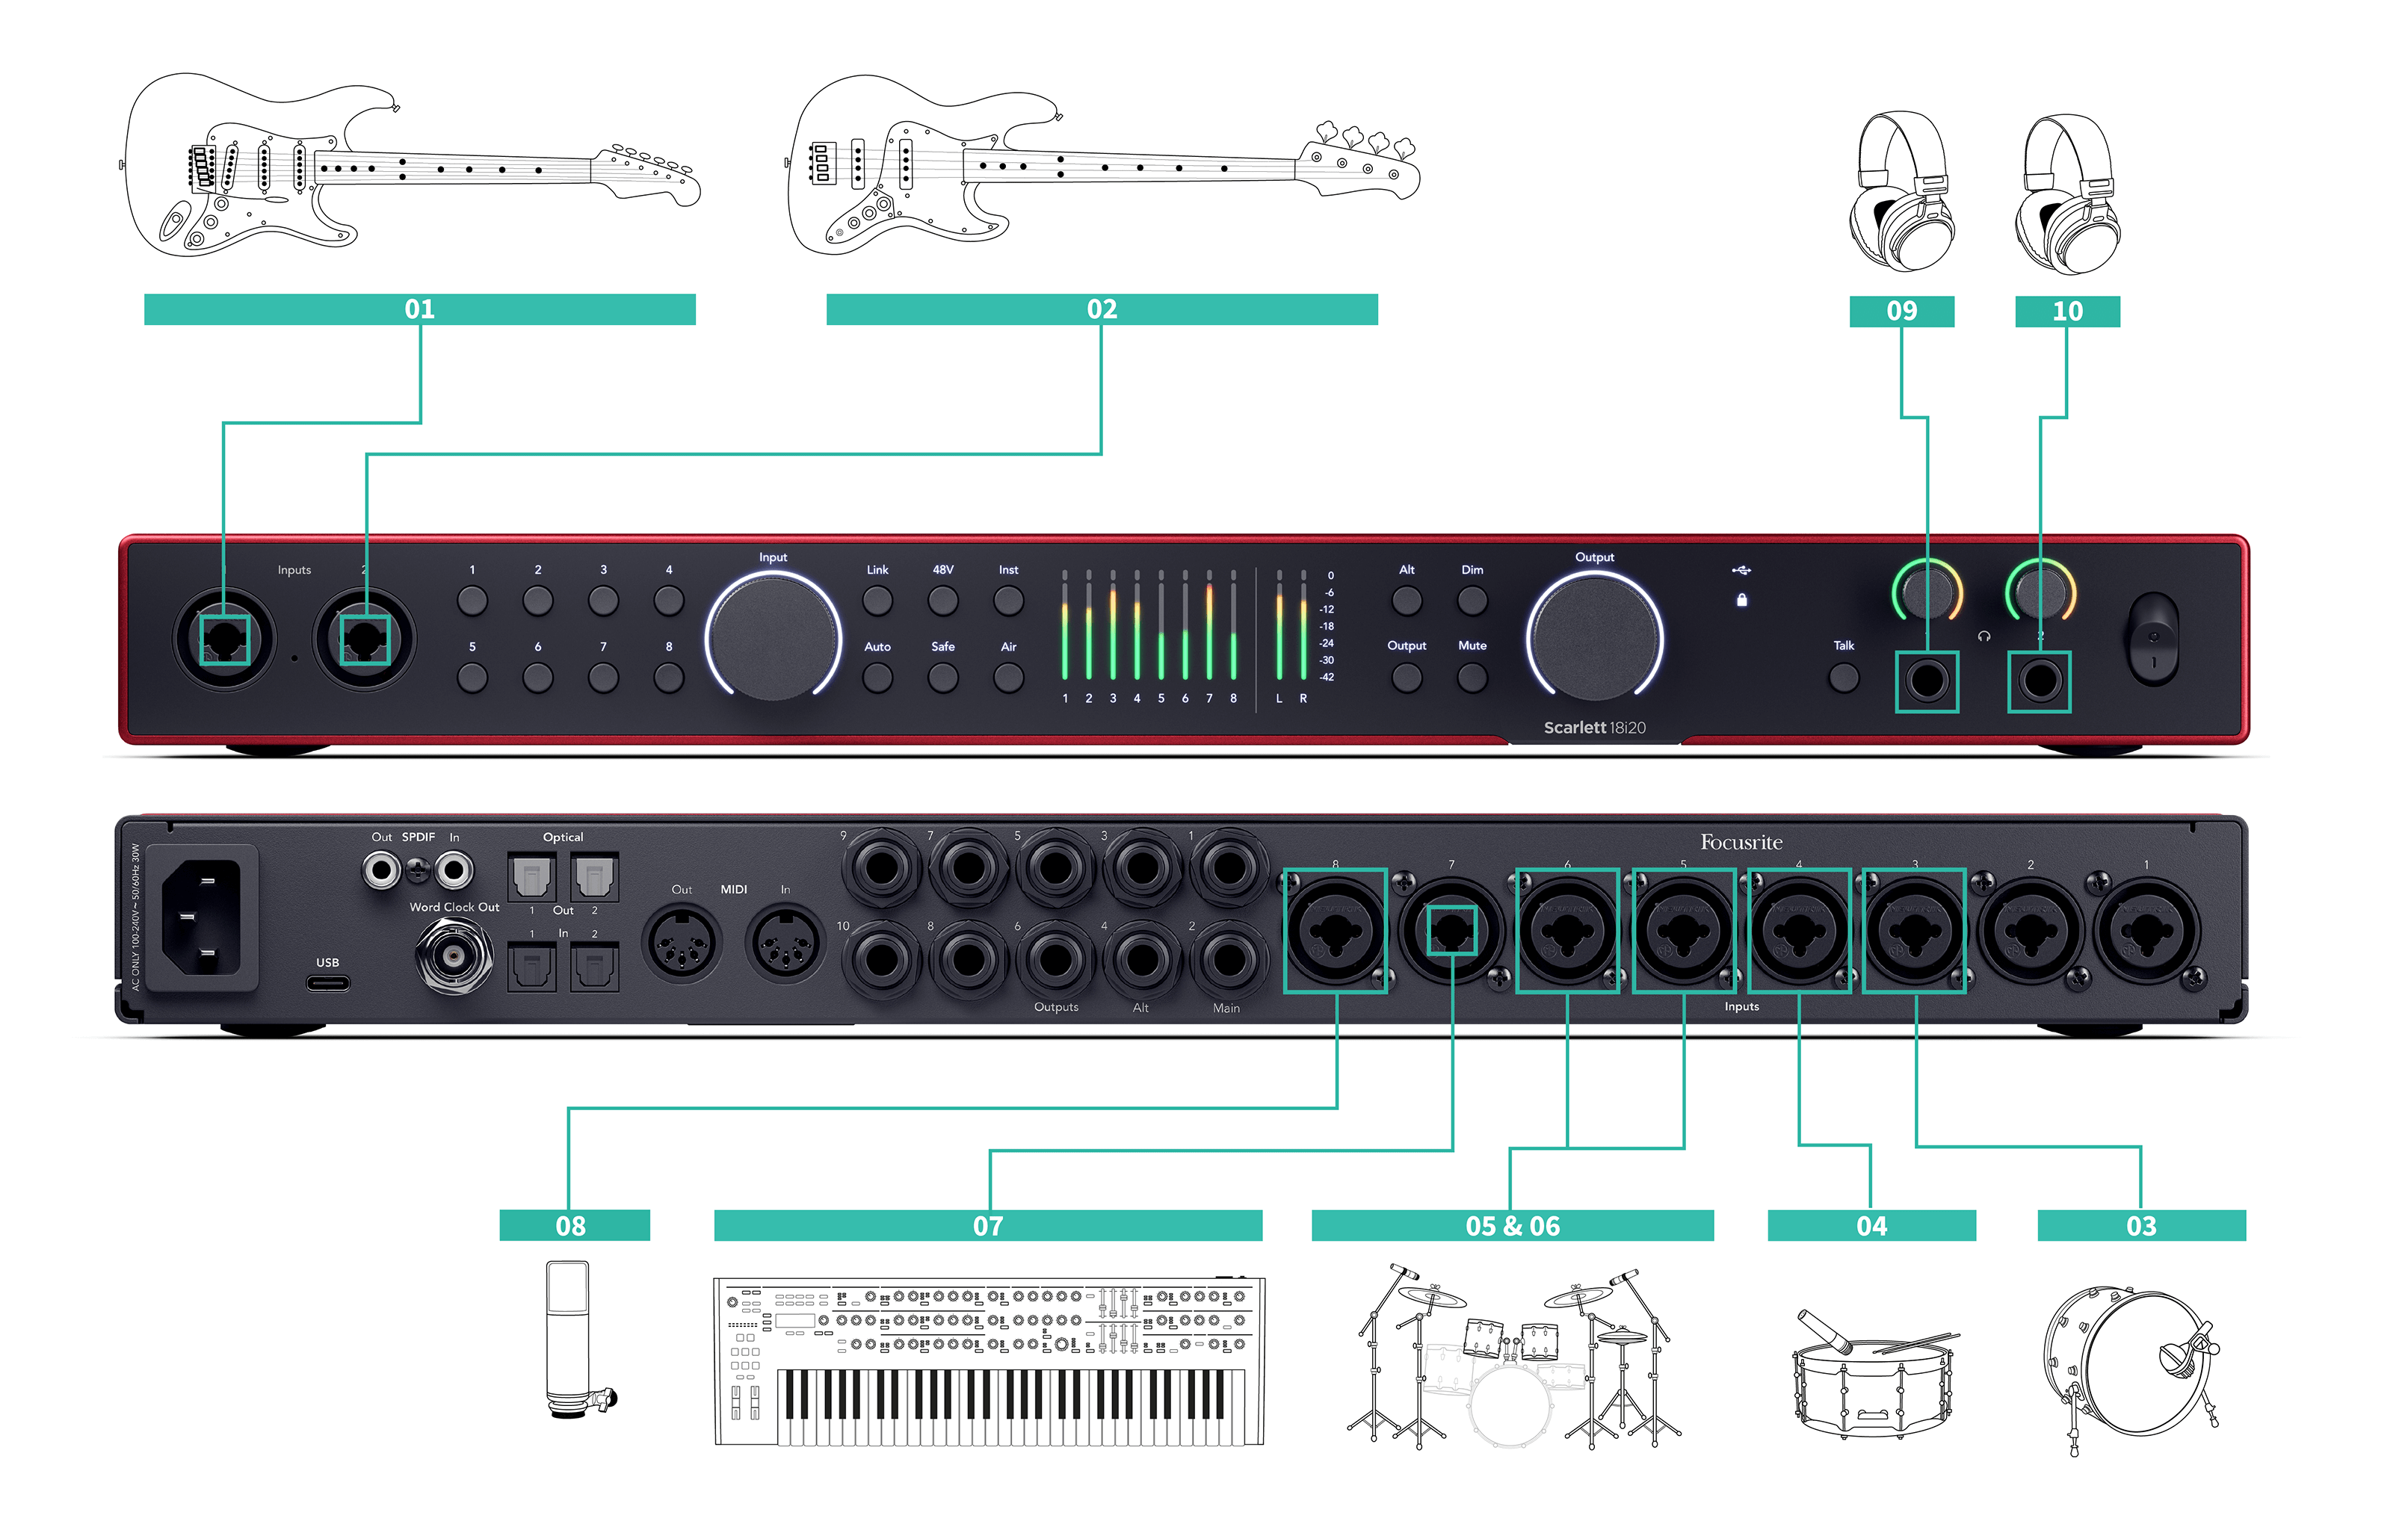2408x1530 pixels.
Task: Click headphone output jack 2 on front panel
Action: (2039, 681)
